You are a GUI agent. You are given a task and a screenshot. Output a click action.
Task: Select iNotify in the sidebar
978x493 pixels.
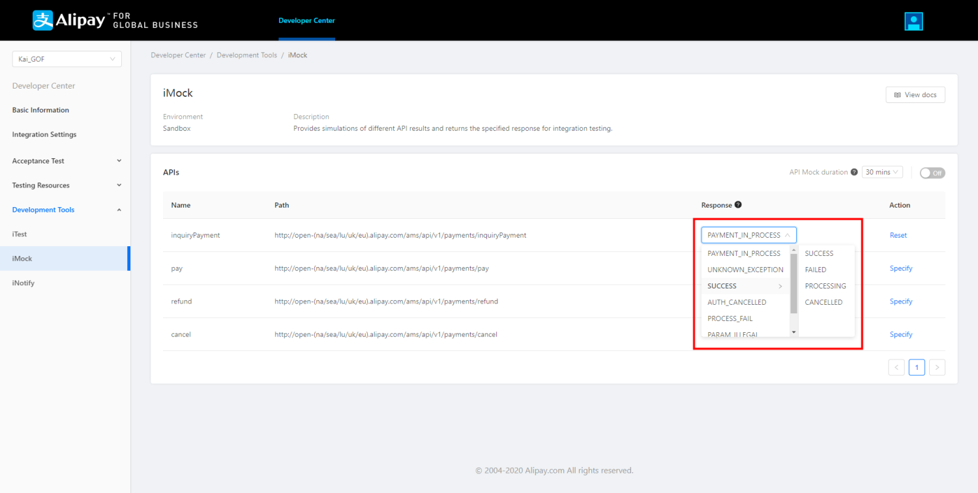(x=23, y=283)
